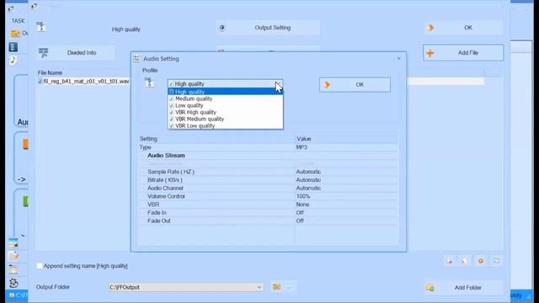This screenshot has height=303, width=539.
Task: Click the Divided Into button
Action: [x=76, y=53]
